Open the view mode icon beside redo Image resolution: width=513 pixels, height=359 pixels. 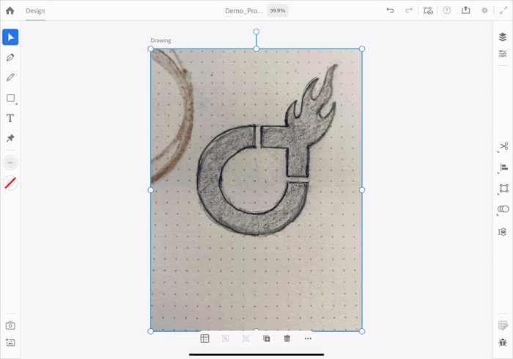coord(428,10)
